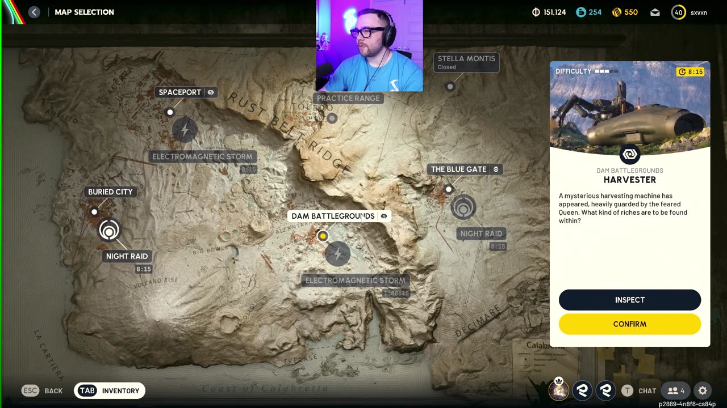Select The Blue Gate Night Raid circular icon
727x408 pixels.
click(463, 207)
